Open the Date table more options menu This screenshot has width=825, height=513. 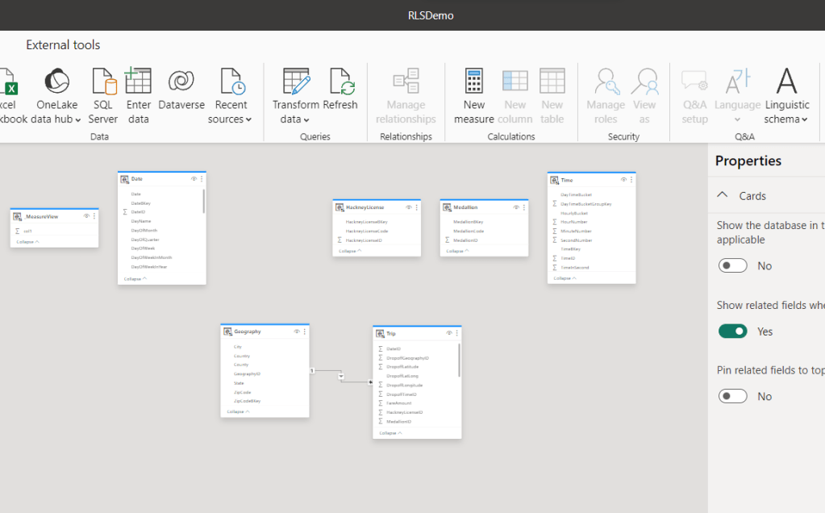[x=202, y=178]
